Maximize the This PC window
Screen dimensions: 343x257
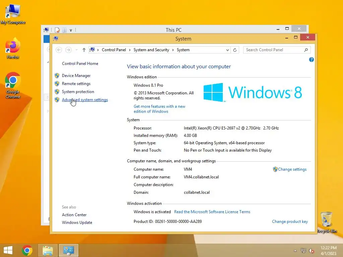287,29
